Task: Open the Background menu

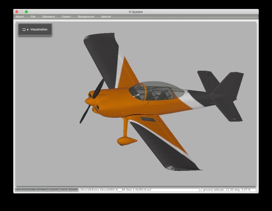Action: (x=86, y=17)
